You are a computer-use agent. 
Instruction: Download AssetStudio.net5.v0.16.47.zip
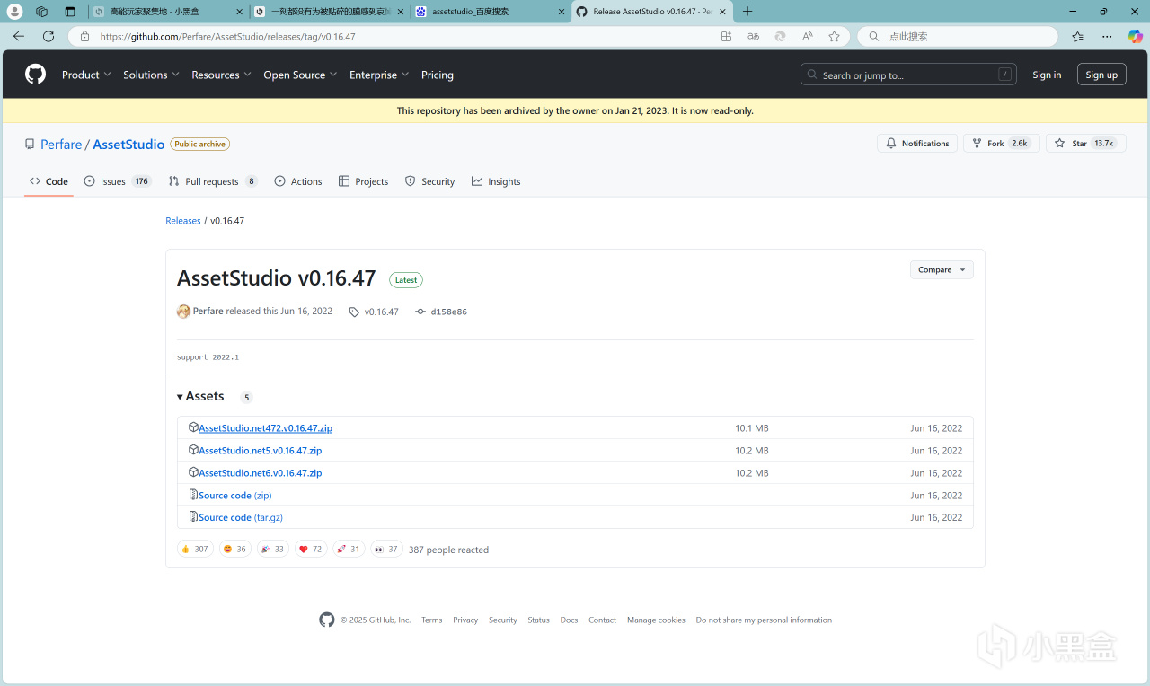click(260, 451)
